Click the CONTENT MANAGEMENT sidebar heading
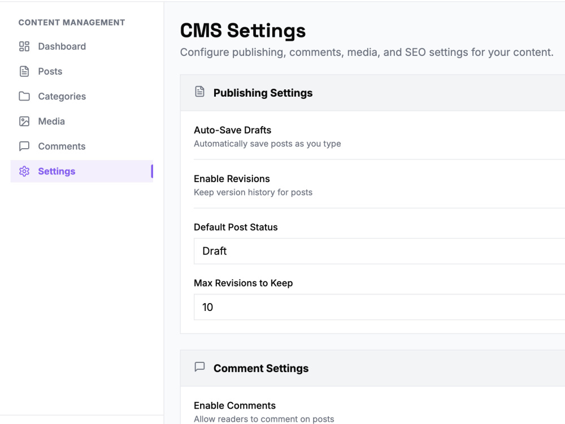The width and height of the screenshot is (565, 424). [x=72, y=23]
